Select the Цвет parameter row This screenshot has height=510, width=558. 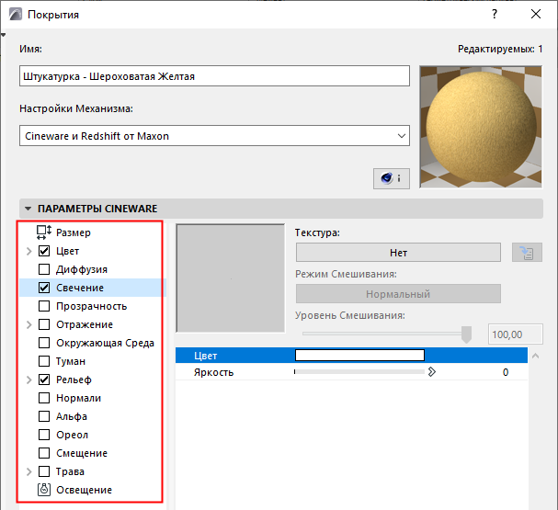click(x=351, y=356)
